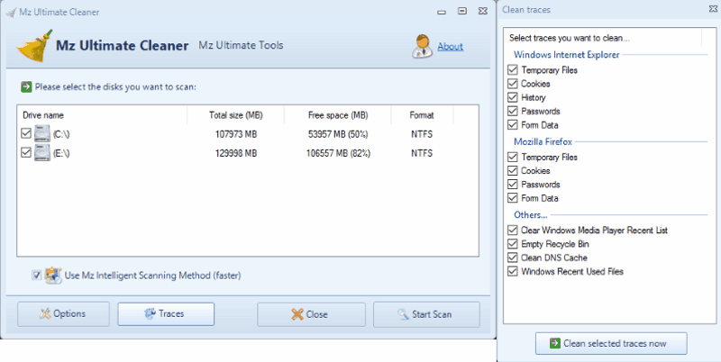Screen dimensions: 721x362
Task: Click the broom logo icon in header
Action: [x=34, y=46]
